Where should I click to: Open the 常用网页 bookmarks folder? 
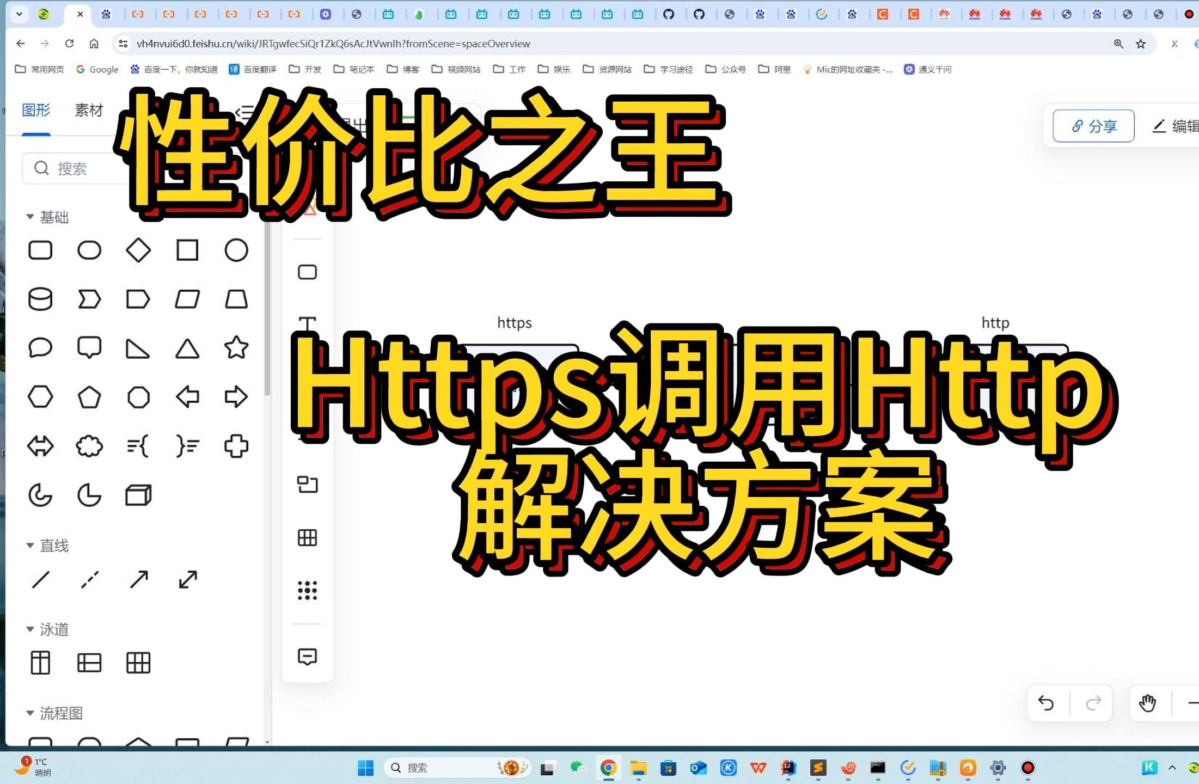click(x=39, y=69)
